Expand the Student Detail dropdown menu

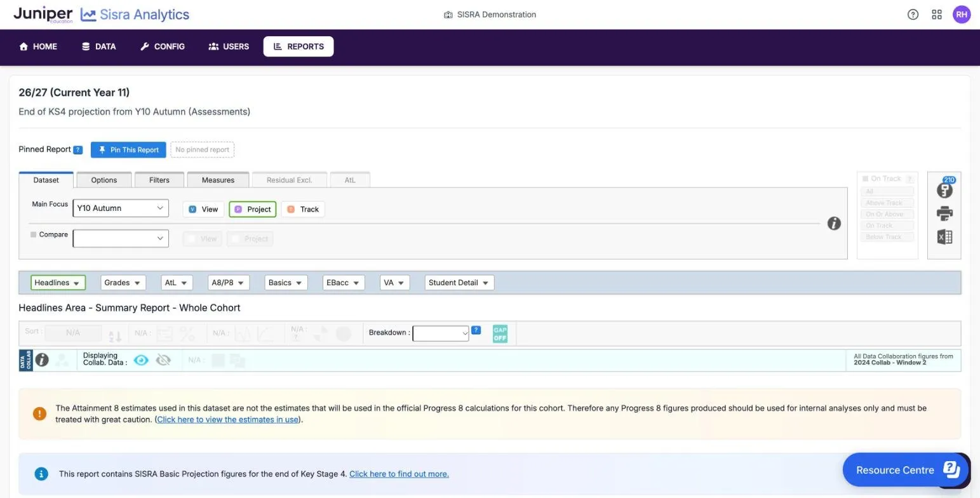coord(459,283)
